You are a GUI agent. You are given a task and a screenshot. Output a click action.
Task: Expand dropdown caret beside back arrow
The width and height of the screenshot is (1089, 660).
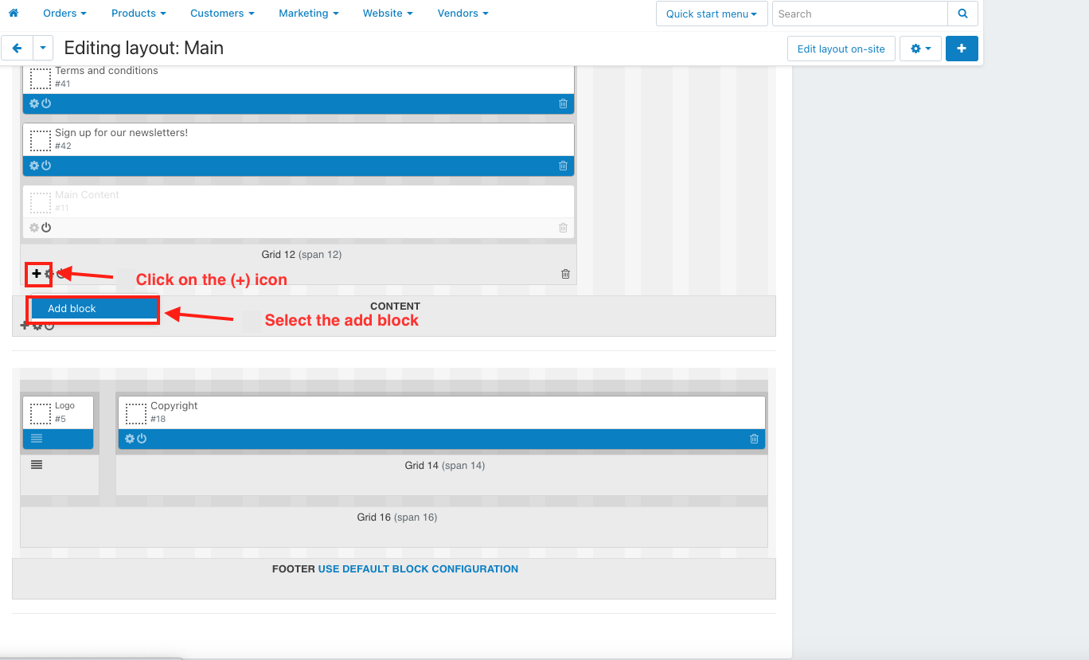point(43,49)
